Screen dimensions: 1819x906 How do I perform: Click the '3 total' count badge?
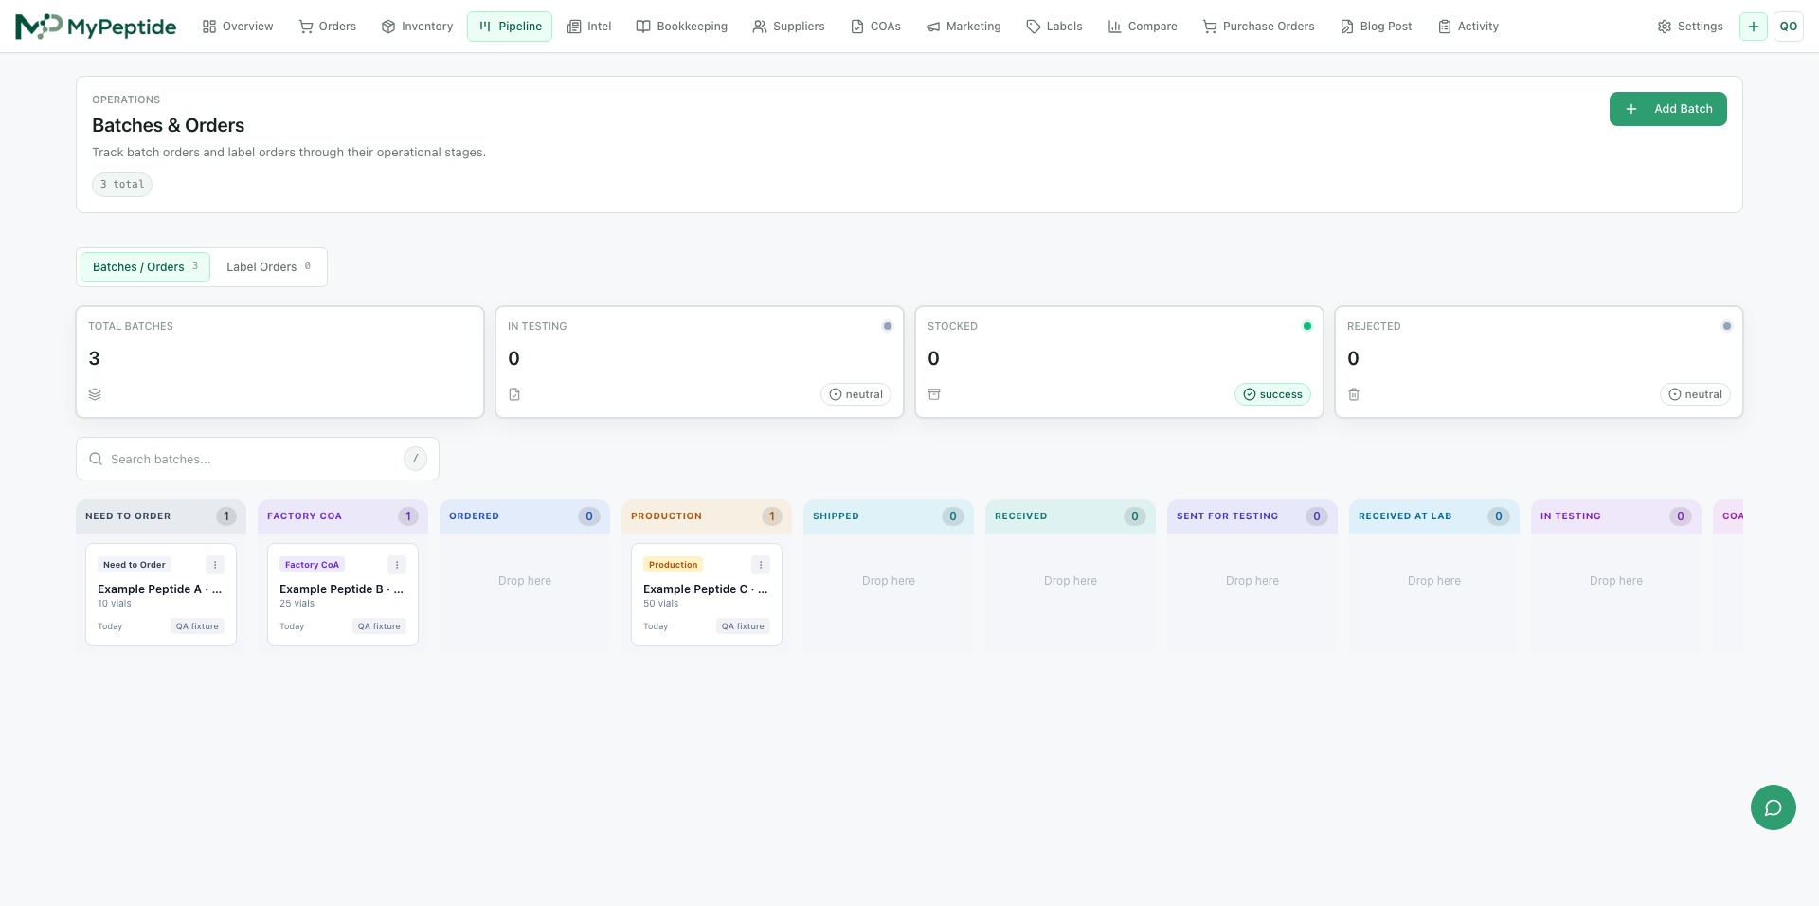122,185
